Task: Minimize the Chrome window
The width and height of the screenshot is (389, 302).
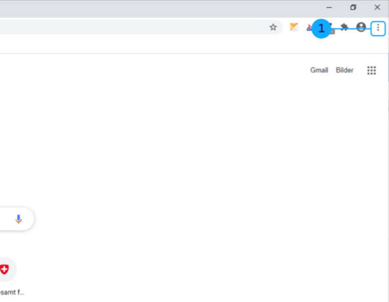Action: coord(330,7)
